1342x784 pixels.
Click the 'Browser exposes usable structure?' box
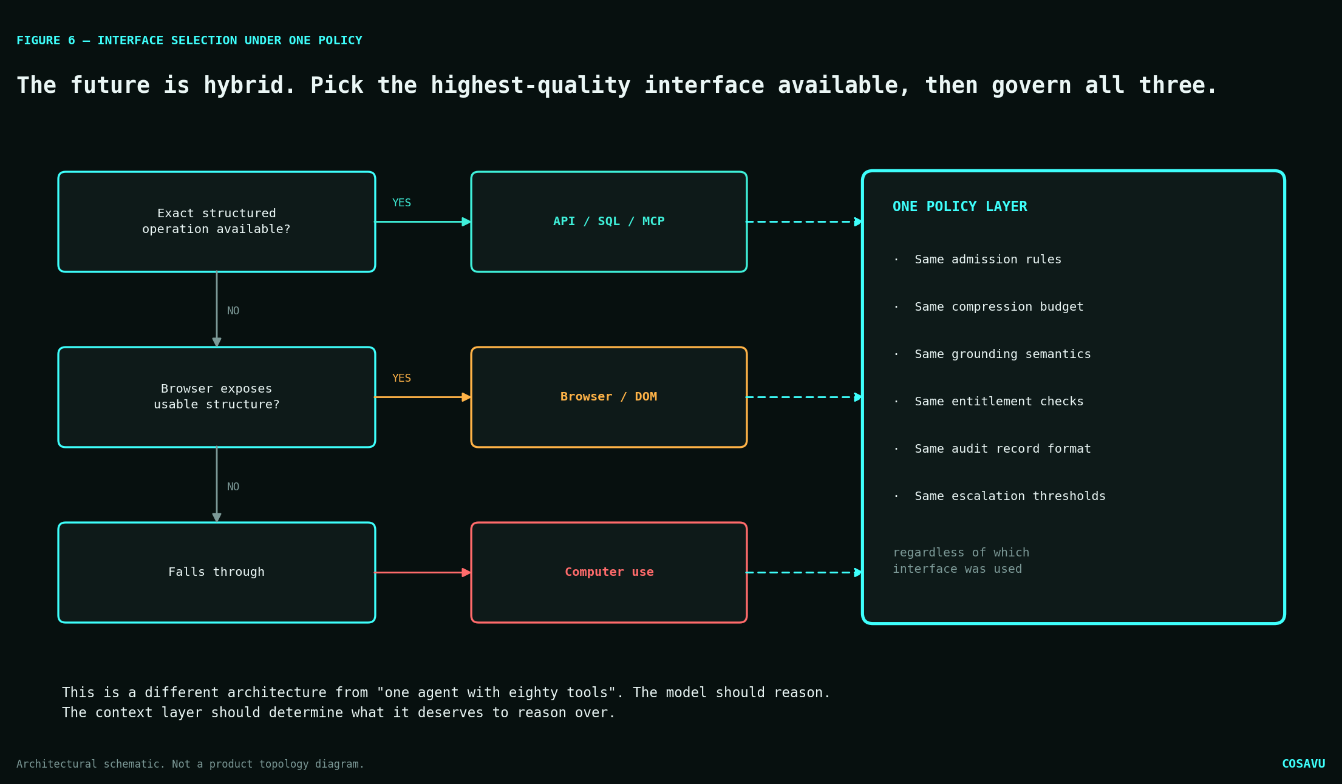point(217,397)
